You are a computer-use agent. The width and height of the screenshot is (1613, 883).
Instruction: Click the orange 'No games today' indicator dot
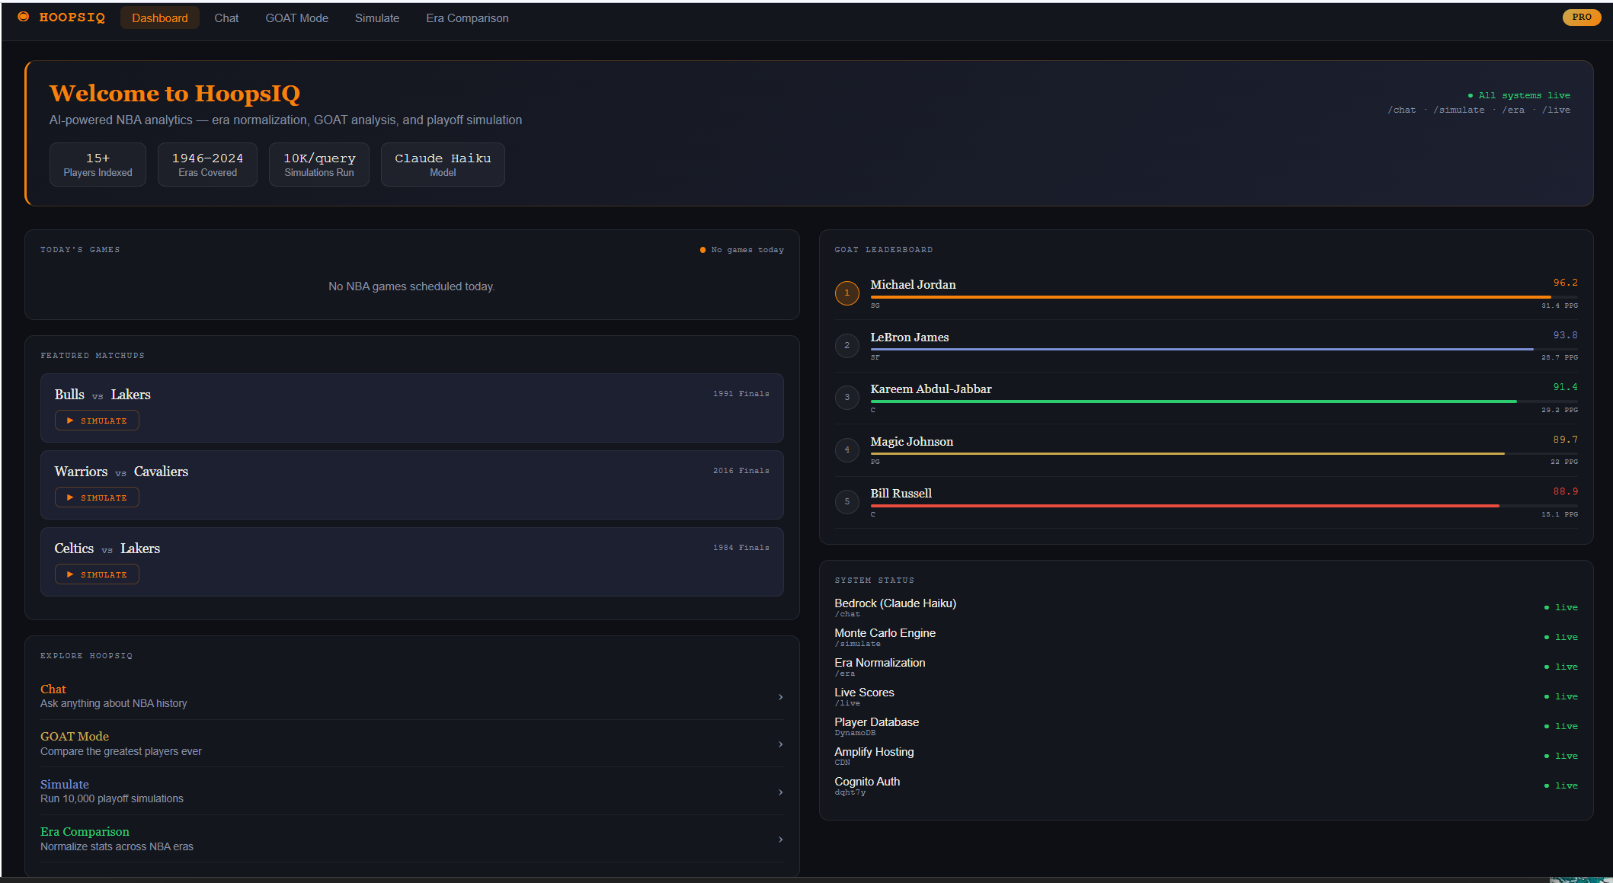click(x=702, y=249)
